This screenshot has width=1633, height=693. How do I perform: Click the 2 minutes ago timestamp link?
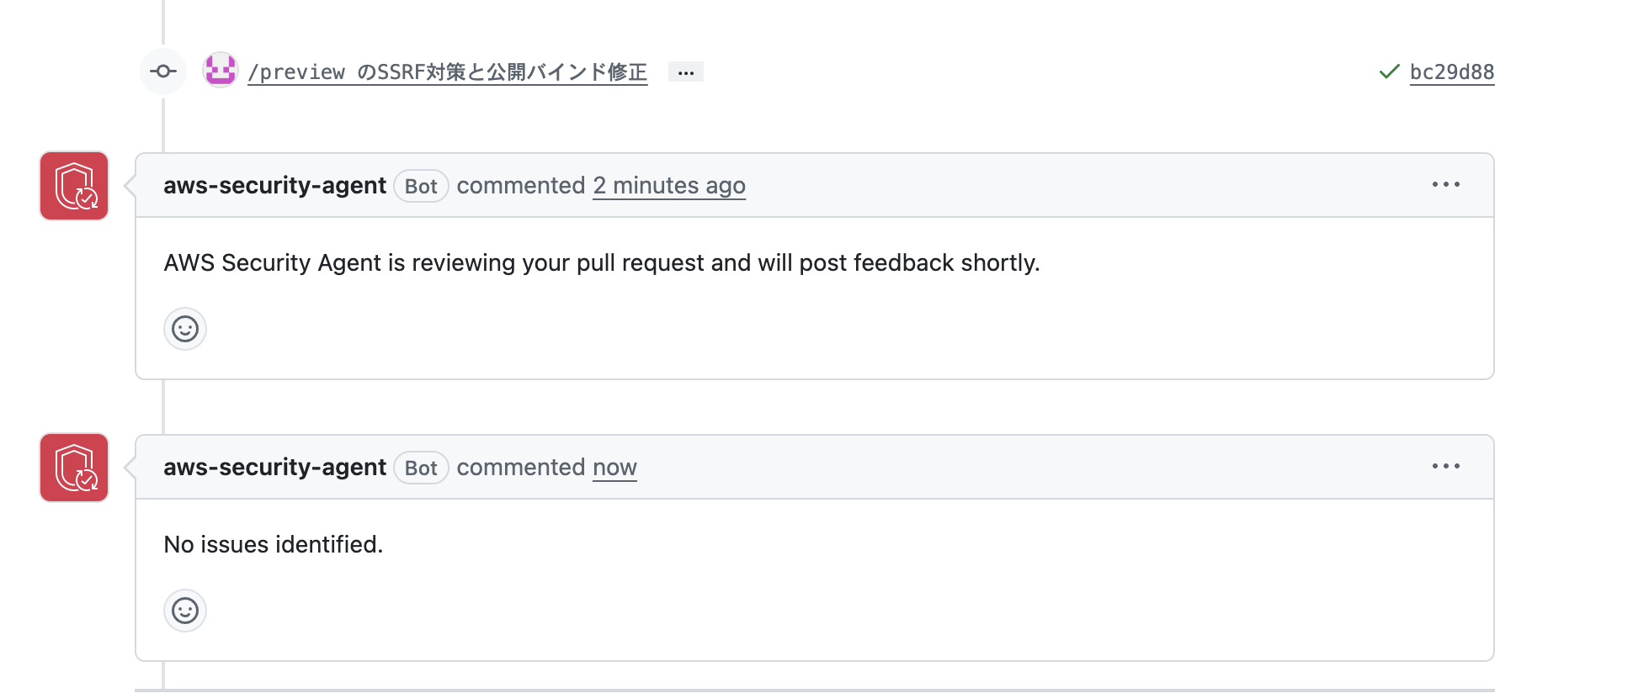pyautogui.click(x=669, y=186)
